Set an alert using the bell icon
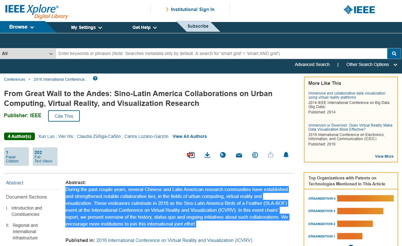This screenshot has height=246, width=402. 286,155
